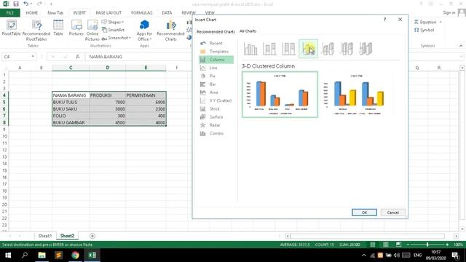This screenshot has height=262, width=466.
Task: Open Recommended PivotTables
Action: pyautogui.click(x=36, y=31)
